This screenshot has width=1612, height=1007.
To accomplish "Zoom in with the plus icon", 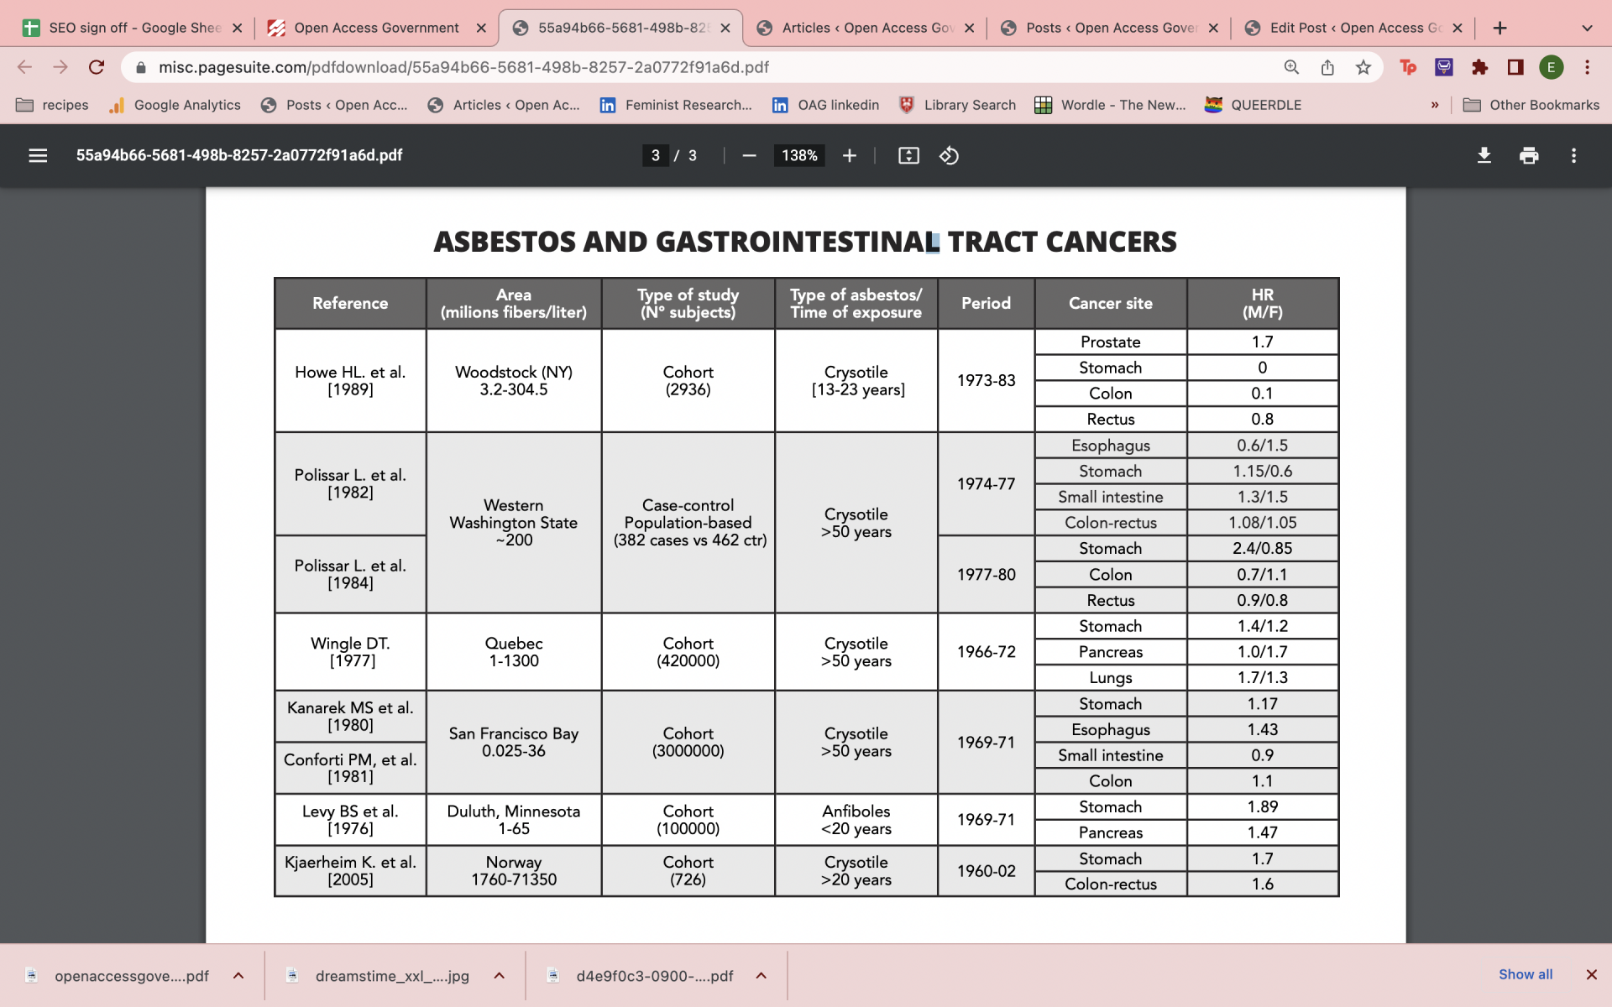I will tap(850, 155).
